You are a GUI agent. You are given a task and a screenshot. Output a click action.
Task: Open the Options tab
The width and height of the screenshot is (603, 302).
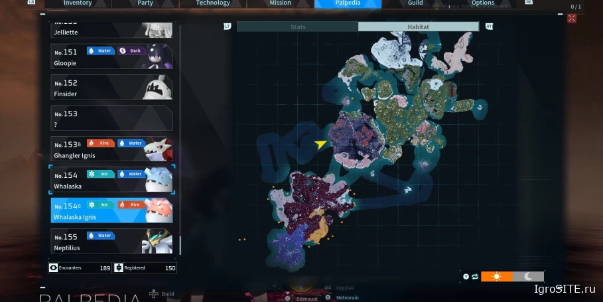tap(483, 3)
